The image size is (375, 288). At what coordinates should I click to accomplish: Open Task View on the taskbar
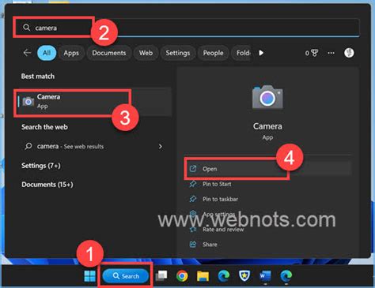click(x=161, y=276)
